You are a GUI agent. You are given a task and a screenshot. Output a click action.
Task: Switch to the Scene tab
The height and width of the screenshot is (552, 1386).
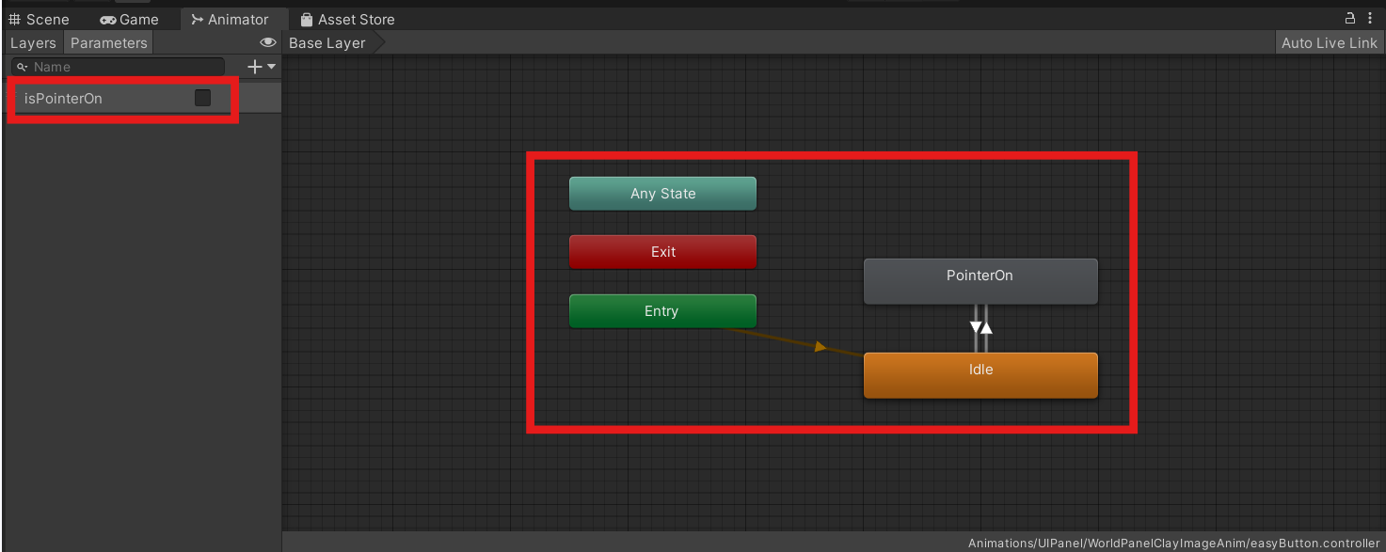[40, 19]
